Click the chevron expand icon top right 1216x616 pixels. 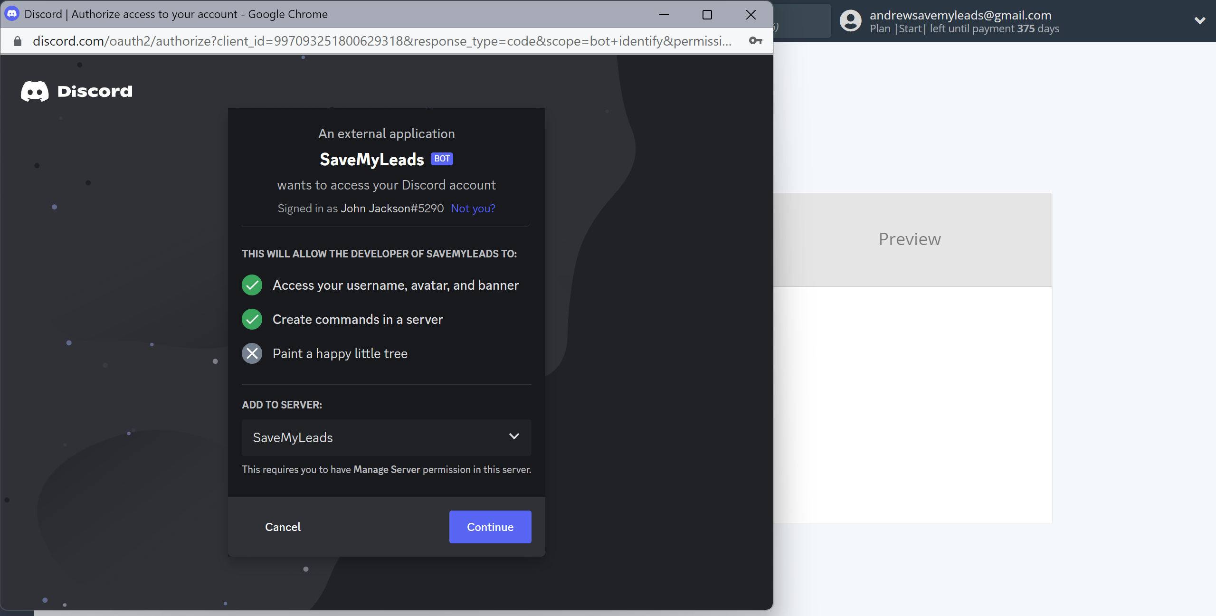1199,20
